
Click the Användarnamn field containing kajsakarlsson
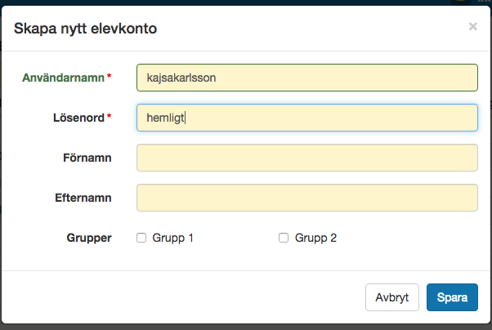[306, 78]
